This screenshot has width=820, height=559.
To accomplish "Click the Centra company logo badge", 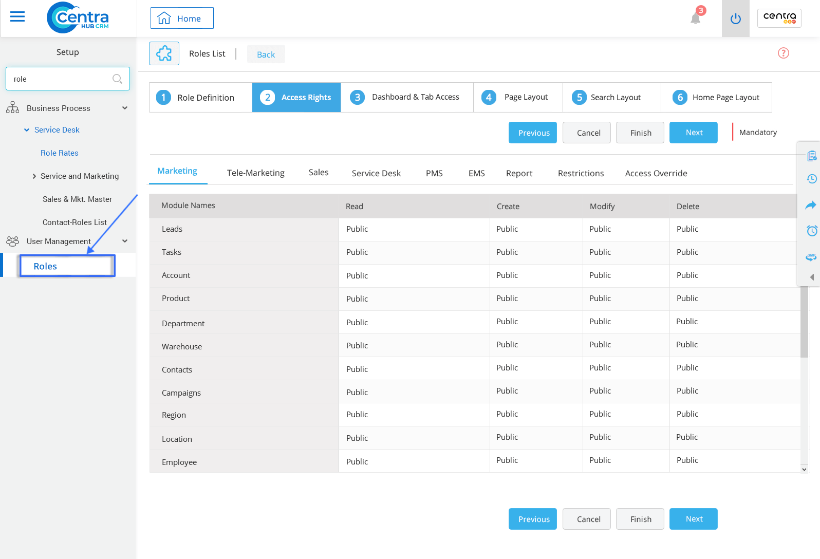I will pos(779,18).
